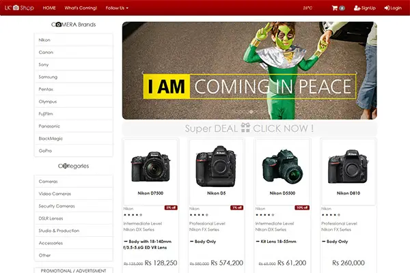Click the Super DEAL CLICK NOW banner
The height and width of the screenshot is (273, 410).
point(249,128)
